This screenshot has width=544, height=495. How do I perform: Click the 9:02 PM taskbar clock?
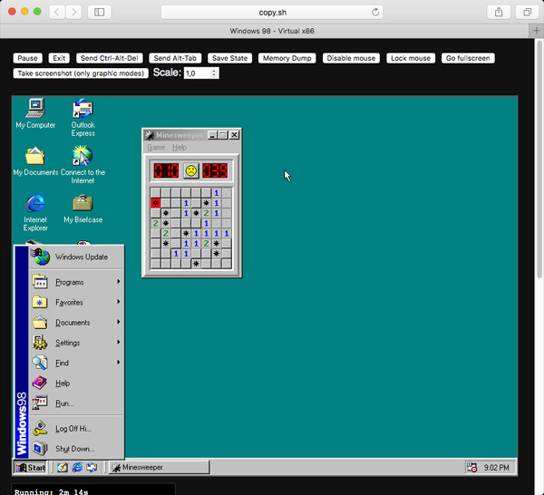497,468
